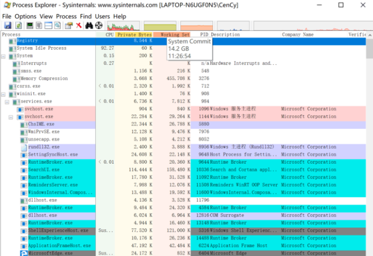Click the crosshair Find Window's Process icon
Screen dimensions: 373x256
point(99,25)
